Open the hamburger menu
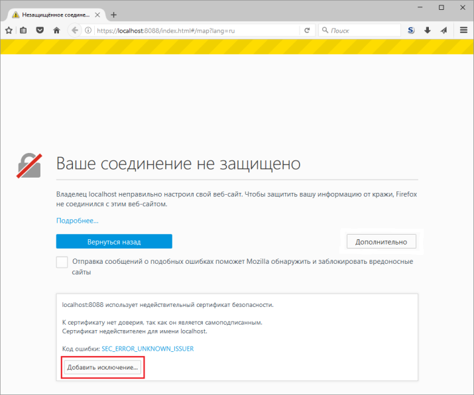This screenshot has width=474, height=395. (463, 30)
